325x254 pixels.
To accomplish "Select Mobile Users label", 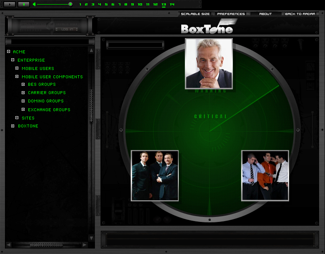I will pyautogui.click(x=38, y=68).
